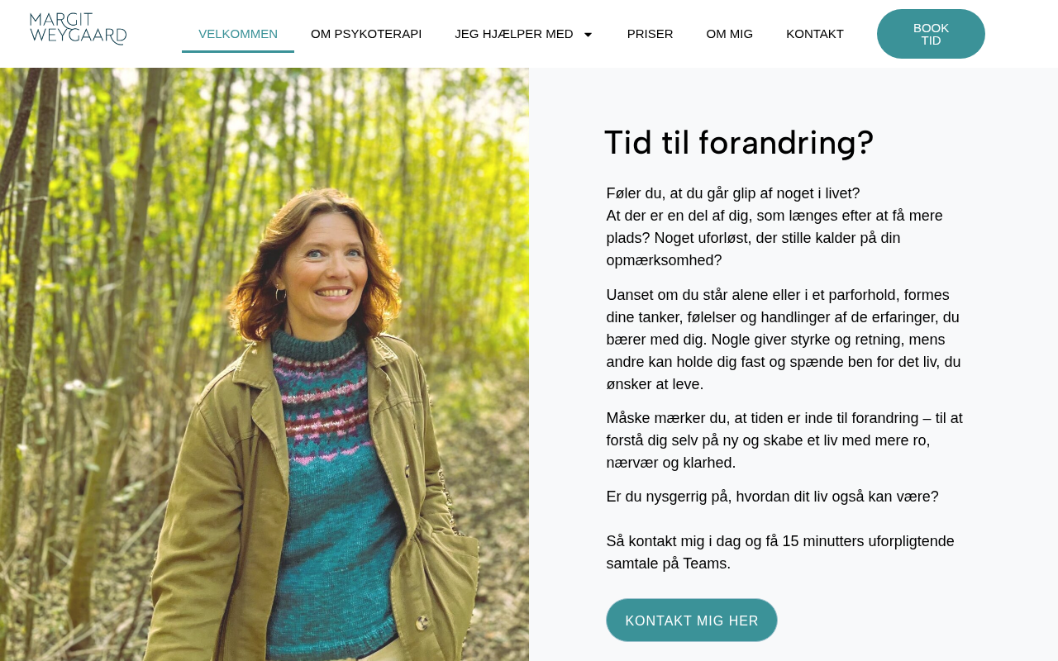Go to the Om Psykoterapi page
Screen dimensions: 1058x661
[x=366, y=34]
